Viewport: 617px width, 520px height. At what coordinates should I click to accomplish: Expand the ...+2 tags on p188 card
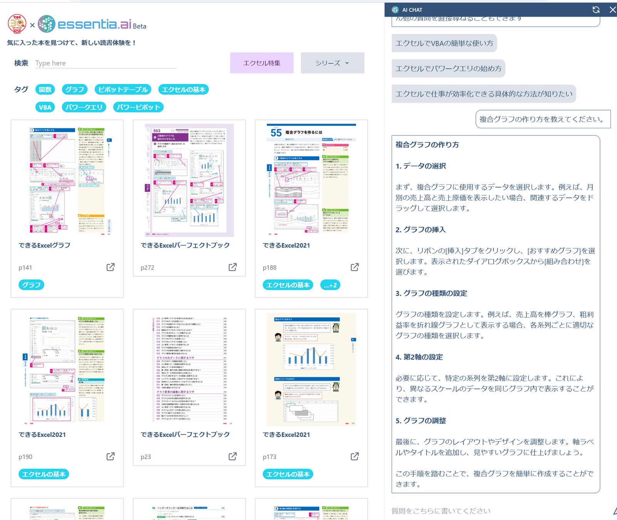pyautogui.click(x=330, y=285)
